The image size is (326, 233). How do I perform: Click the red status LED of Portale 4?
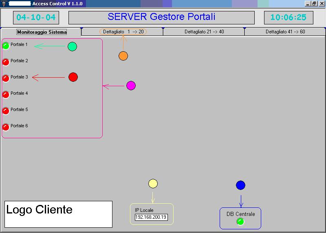tap(6, 95)
